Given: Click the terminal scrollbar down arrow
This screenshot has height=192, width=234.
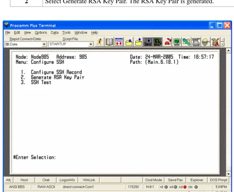Looking at the screenshot, I should (228, 174).
